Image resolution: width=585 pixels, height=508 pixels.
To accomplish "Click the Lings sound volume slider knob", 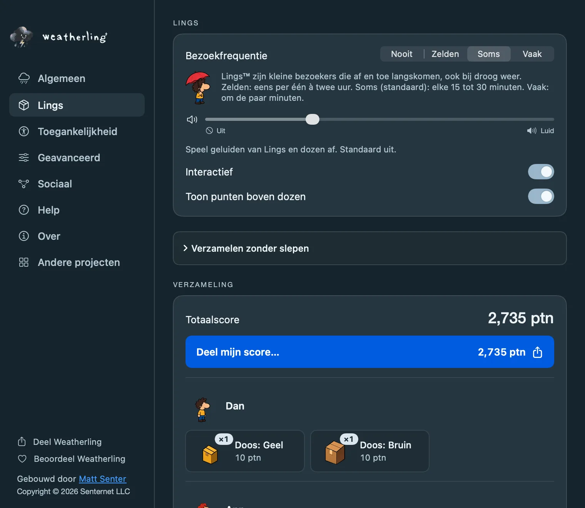I will click(x=313, y=119).
